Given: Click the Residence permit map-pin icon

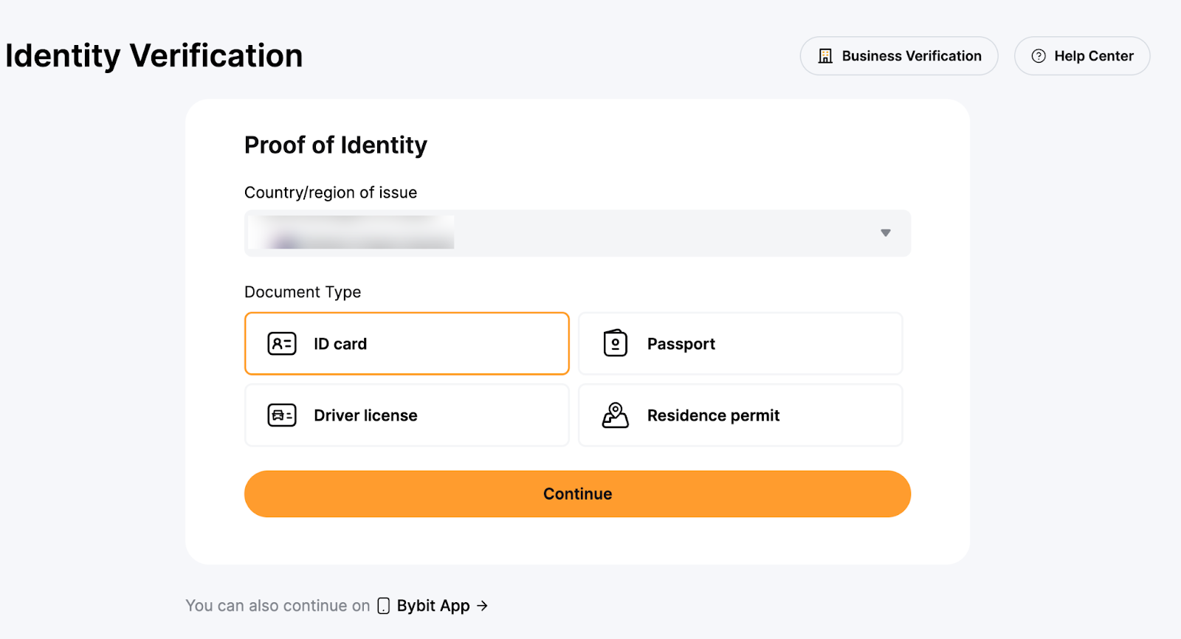Looking at the screenshot, I should pyautogui.click(x=615, y=415).
